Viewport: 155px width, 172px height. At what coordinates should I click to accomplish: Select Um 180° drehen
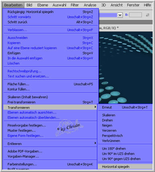pos(125,149)
